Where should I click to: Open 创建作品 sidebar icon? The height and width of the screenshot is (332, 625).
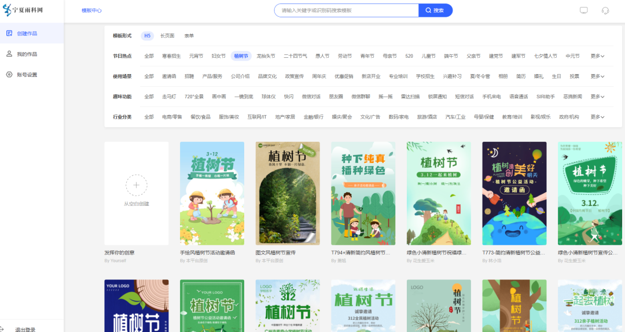[9, 33]
